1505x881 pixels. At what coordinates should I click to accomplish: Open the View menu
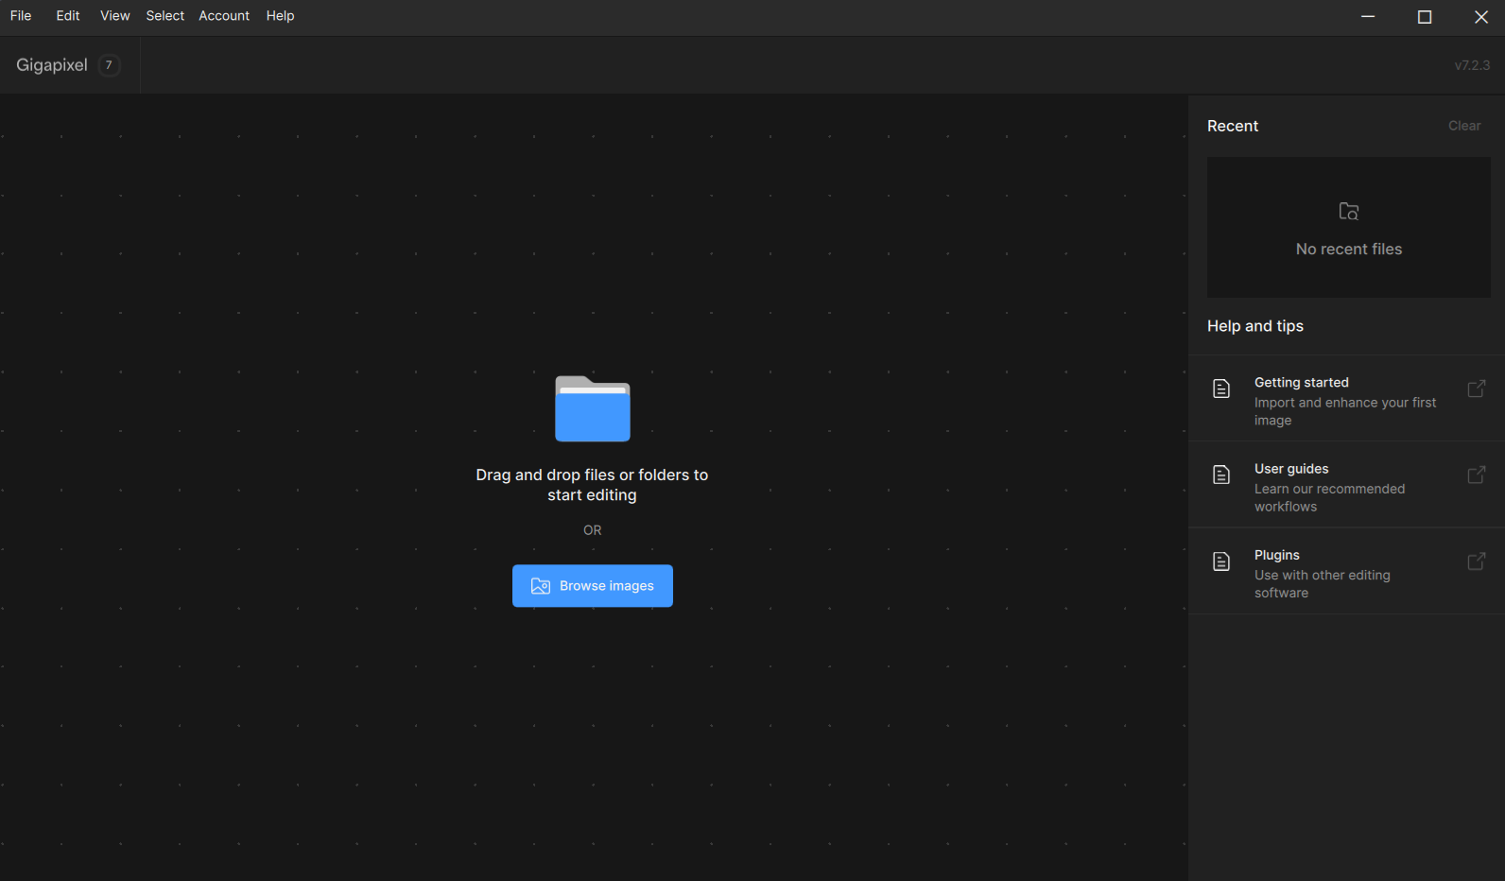115,16
